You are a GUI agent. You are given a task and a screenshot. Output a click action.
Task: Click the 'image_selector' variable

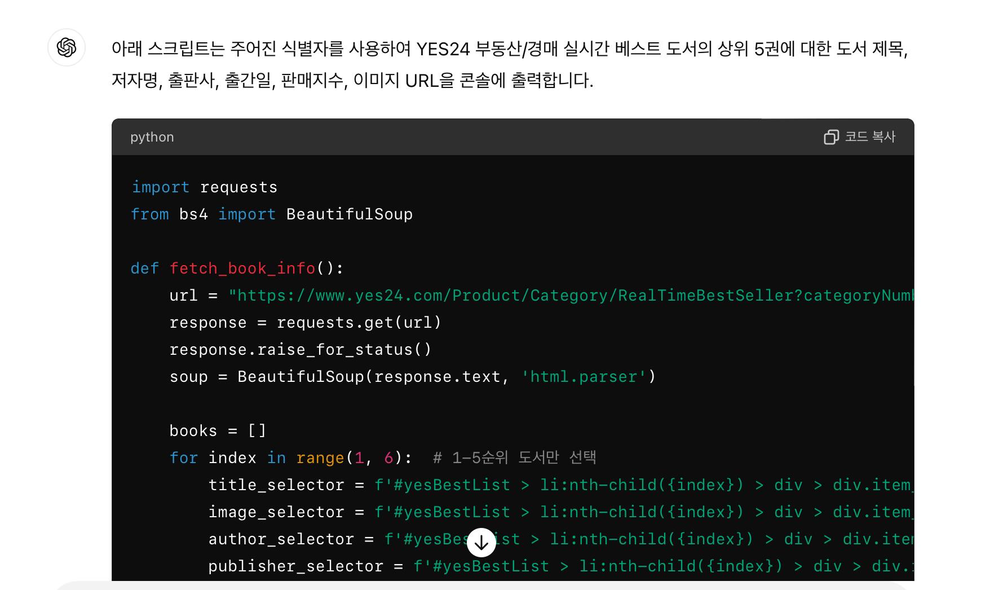coord(276,512)
